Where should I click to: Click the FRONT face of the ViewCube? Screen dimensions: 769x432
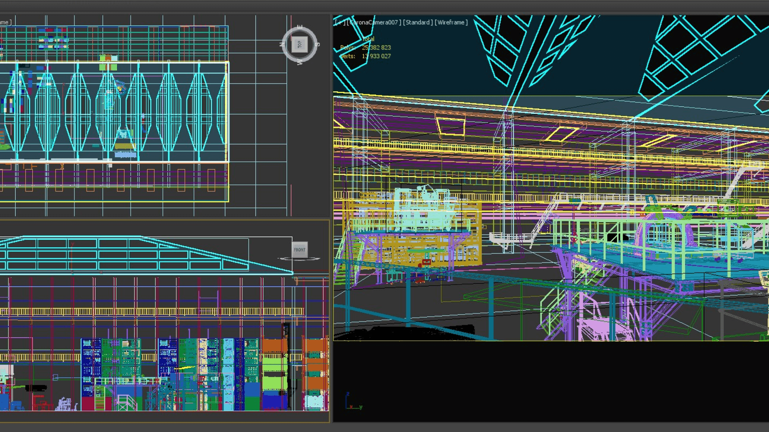click(299, 250)
